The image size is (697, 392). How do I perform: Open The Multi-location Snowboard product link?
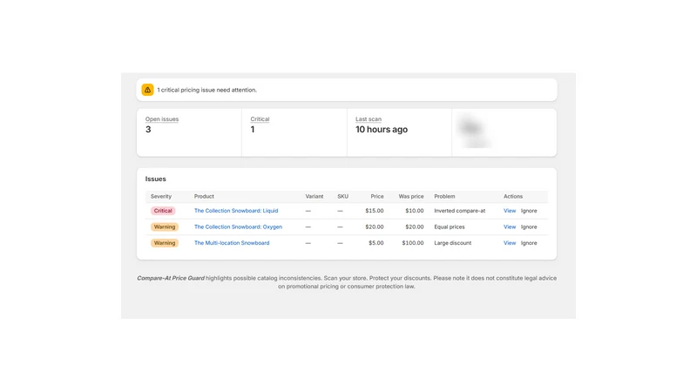tap(232, 243)
